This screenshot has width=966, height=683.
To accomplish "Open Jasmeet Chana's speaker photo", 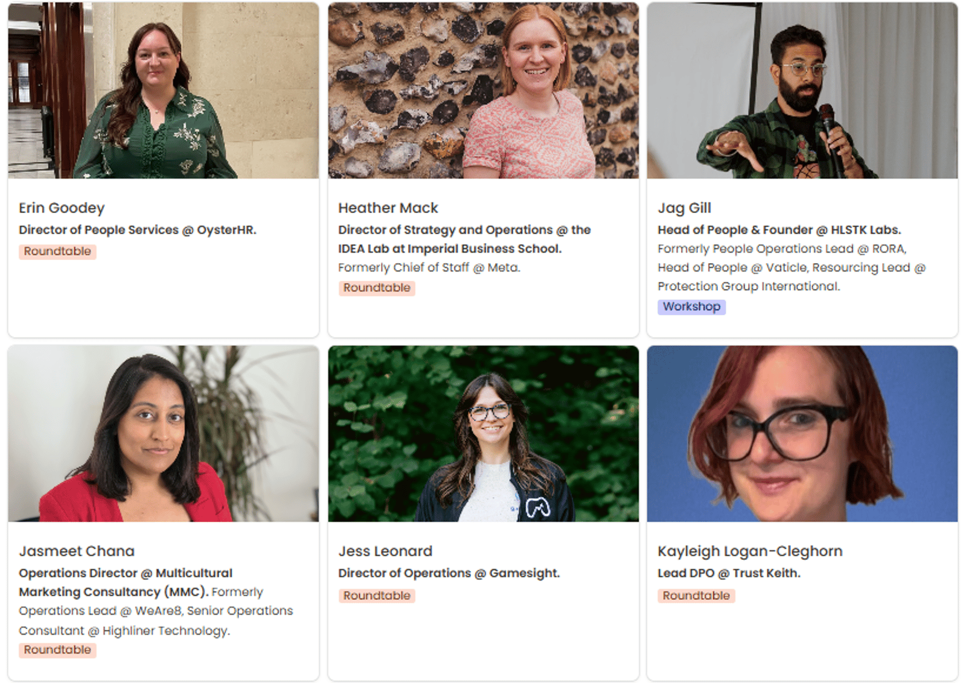I will [163, 433].
